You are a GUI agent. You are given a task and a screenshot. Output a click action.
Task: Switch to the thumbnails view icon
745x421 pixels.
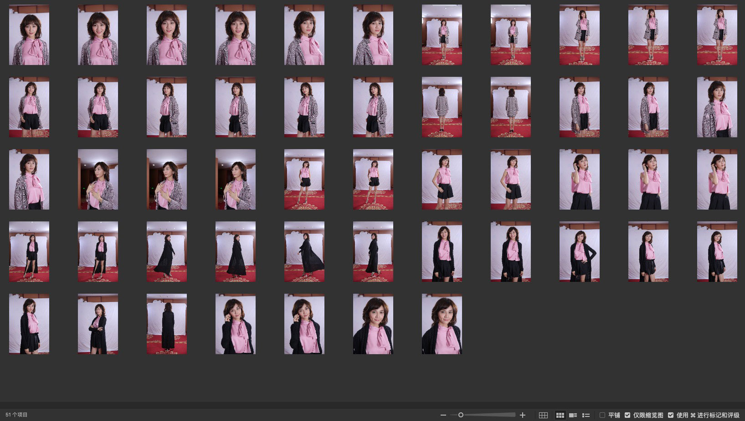[x=560, y=415]
